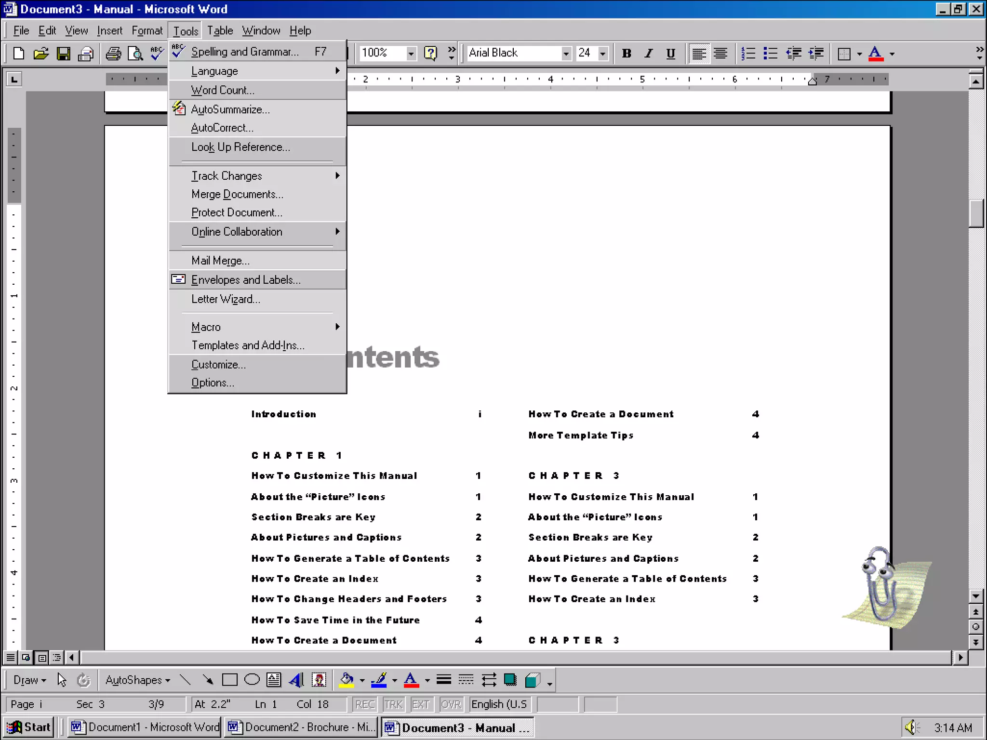Screen dimensions: 987x740
Task: Toggle Bold formatting button
Action: 626,53
